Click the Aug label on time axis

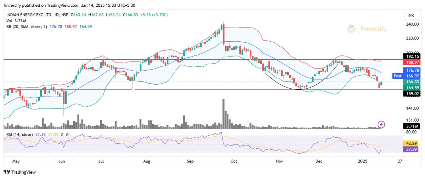[147, 161]
